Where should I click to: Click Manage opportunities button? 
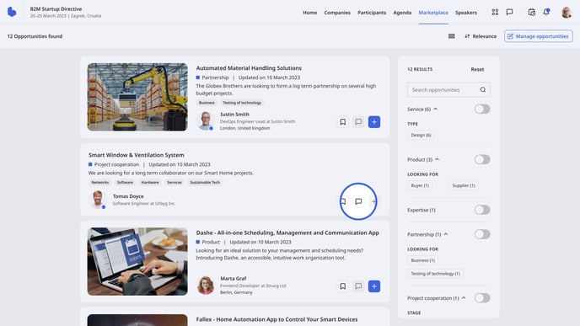538,36
